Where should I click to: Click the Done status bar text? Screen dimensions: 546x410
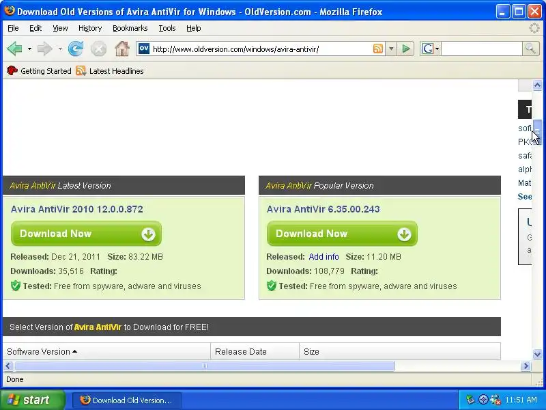click(x=15, y=379)
